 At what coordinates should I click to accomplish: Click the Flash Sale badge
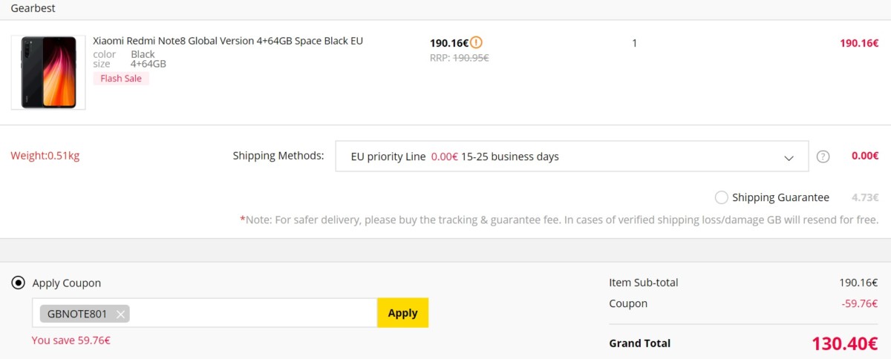click(x=121, y=79)
